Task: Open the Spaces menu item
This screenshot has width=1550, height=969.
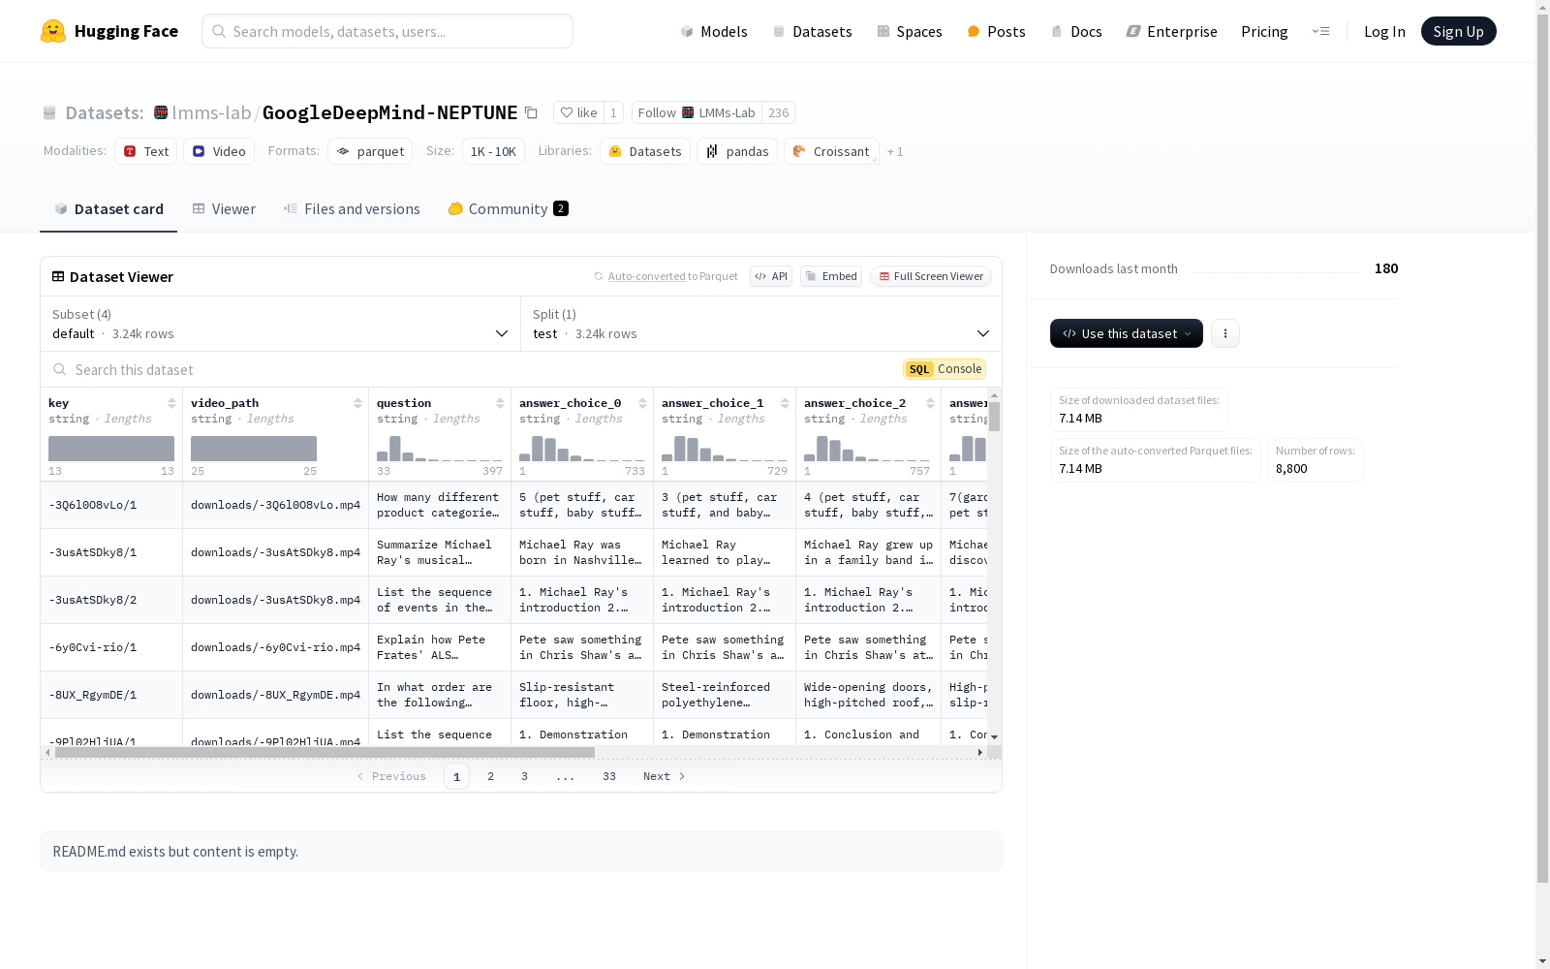Action: [909, 31]
